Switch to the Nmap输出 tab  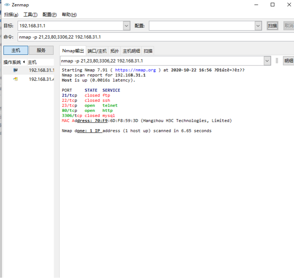(x=73, y=51)
